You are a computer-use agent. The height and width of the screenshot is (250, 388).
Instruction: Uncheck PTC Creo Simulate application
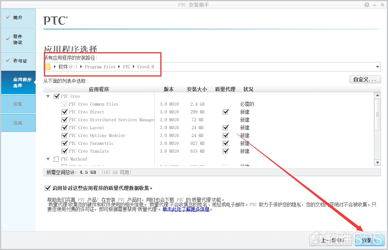tap(64, 151)
